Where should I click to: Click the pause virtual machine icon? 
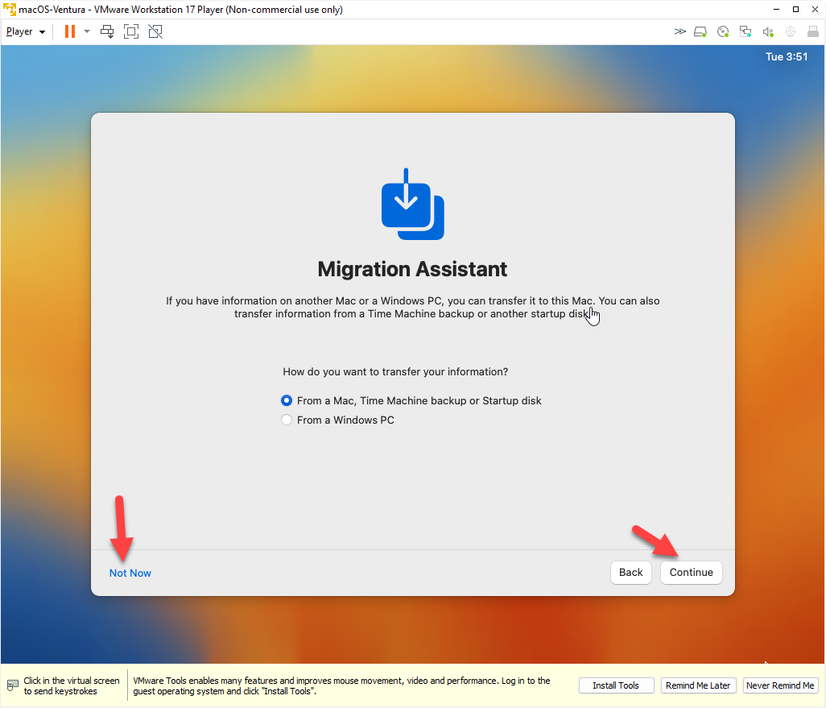[70, 31]
